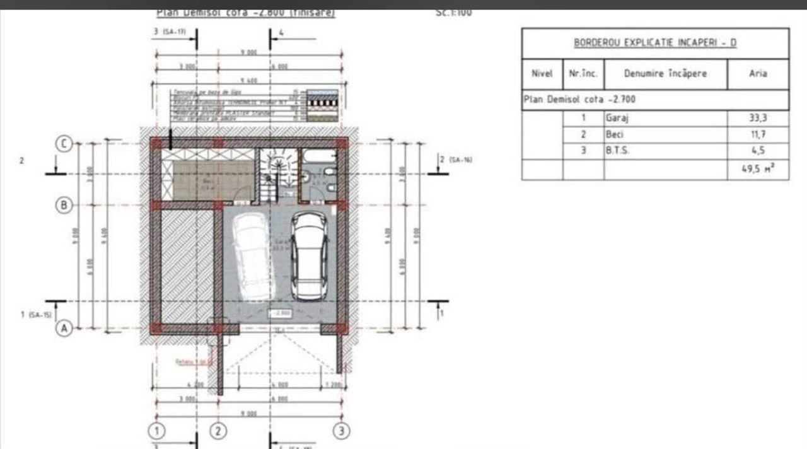
Task: Click the '2 (SA-16)' section marker label
Action: coord(456,160)
